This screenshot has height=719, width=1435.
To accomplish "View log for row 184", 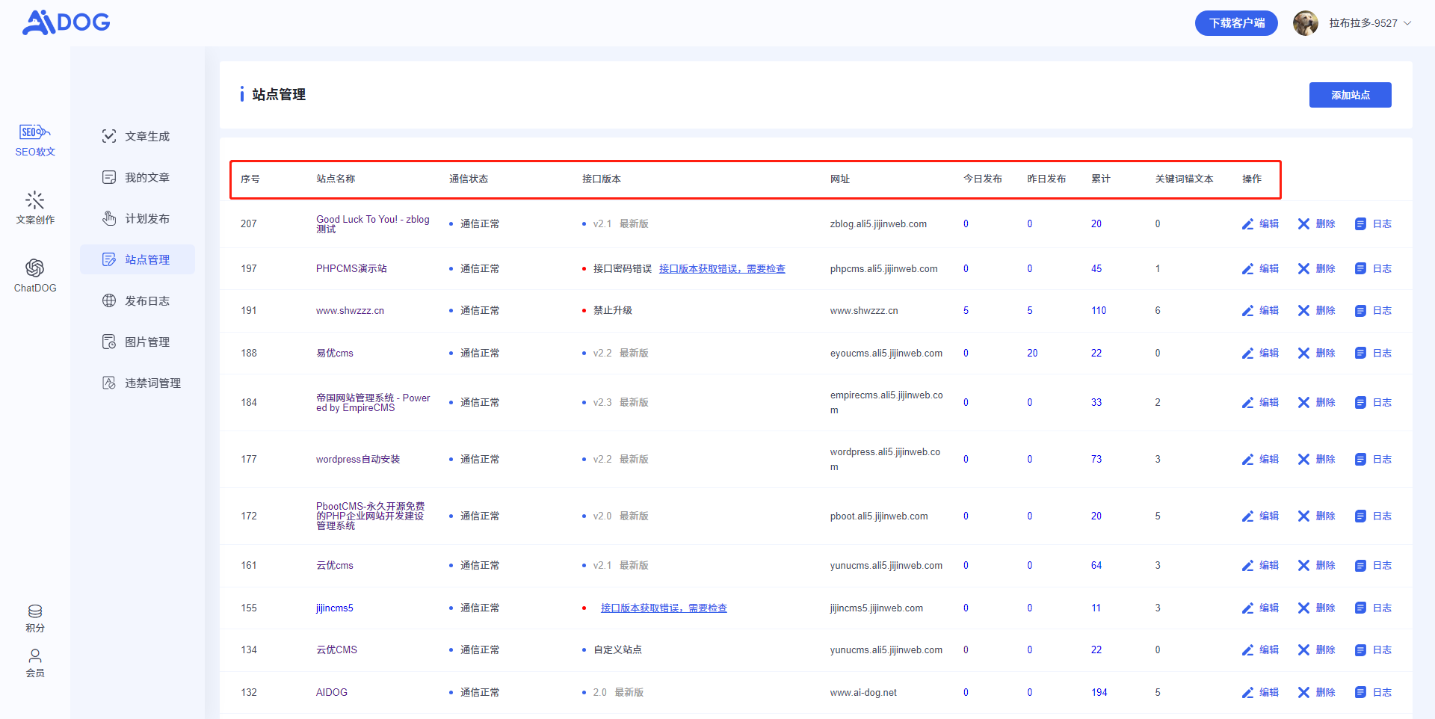I will [1373, 402].
